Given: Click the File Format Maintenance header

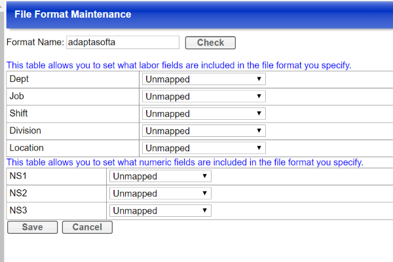Looking at the screenshot, I should click(73, 14).
